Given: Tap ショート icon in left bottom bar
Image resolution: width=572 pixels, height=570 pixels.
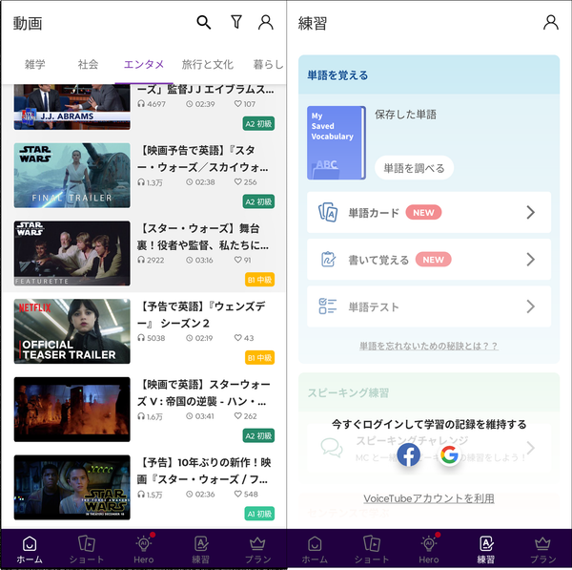Looking at the screenshot, I should pyautogui.click(x=87, y=543).
